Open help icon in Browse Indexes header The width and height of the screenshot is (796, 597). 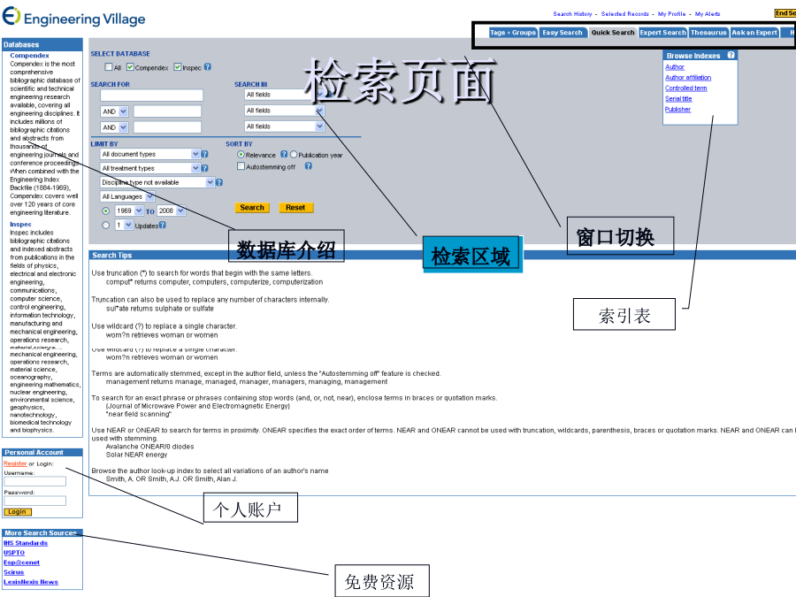pos(731,56)
